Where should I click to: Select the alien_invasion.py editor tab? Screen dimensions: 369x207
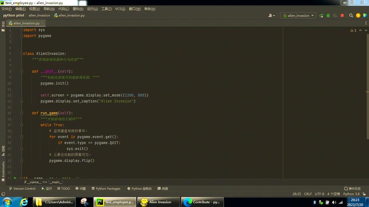pos(26,23)
